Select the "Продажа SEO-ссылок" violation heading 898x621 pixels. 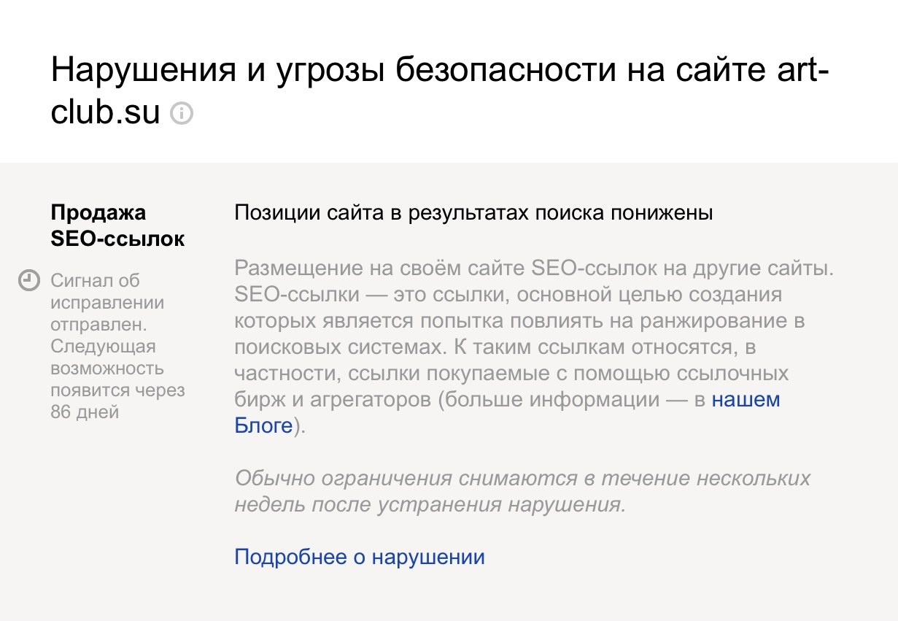click(x=117, y=225)
